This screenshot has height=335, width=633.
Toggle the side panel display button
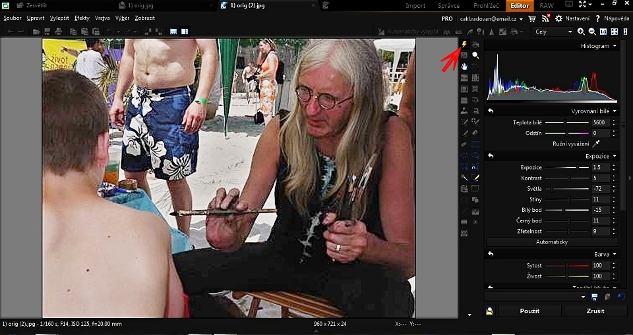coord(185,32)
